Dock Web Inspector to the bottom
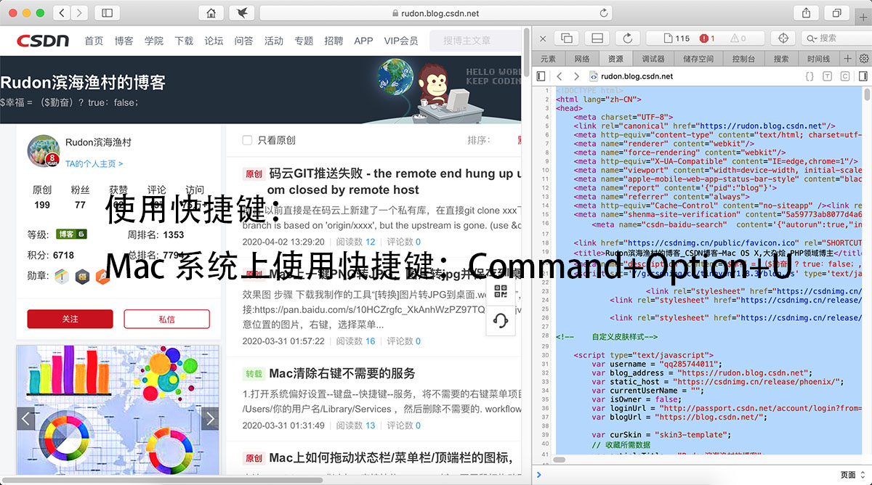Screen dimensions: 872x485 (597, 38)
